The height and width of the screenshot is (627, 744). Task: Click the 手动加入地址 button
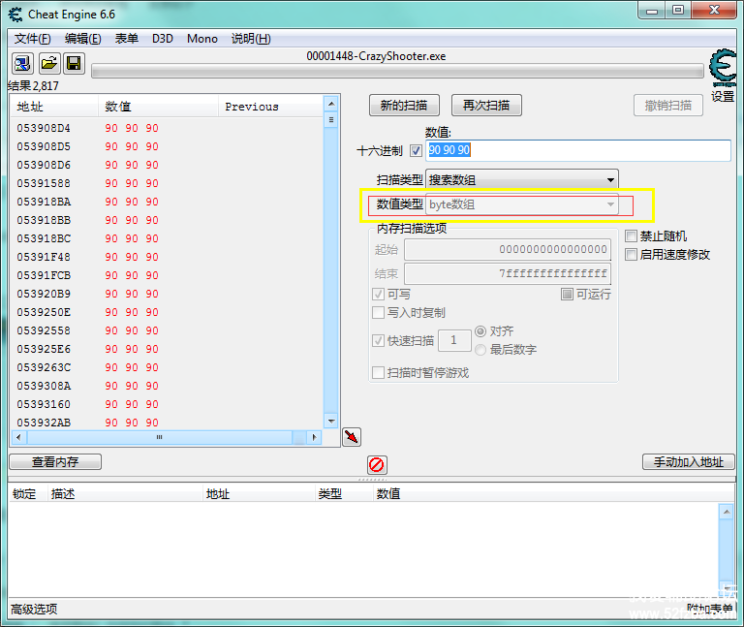coord(689,462)
